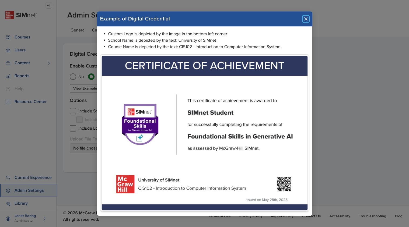Open the Accessibility footer link
Image resolution: width=409 pixels, height=227 pixels.
pyautogui.click(x=340, y=216)
